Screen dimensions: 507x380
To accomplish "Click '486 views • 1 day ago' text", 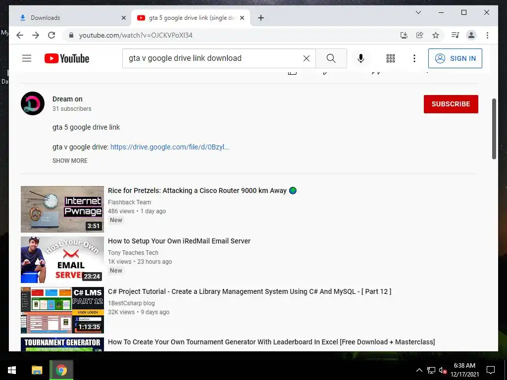I will tap(137, 211).
